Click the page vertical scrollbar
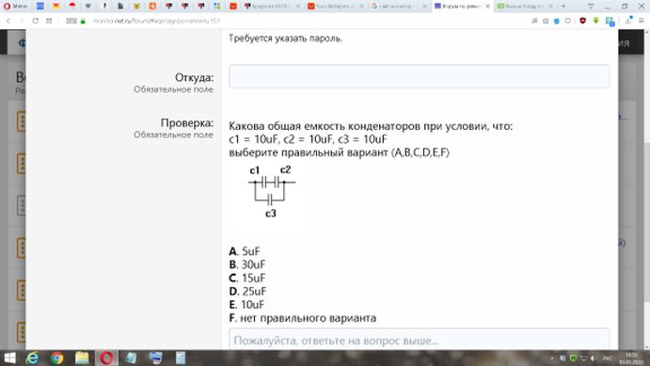This screenshot has height=366, width=650. tap(646, 222)
